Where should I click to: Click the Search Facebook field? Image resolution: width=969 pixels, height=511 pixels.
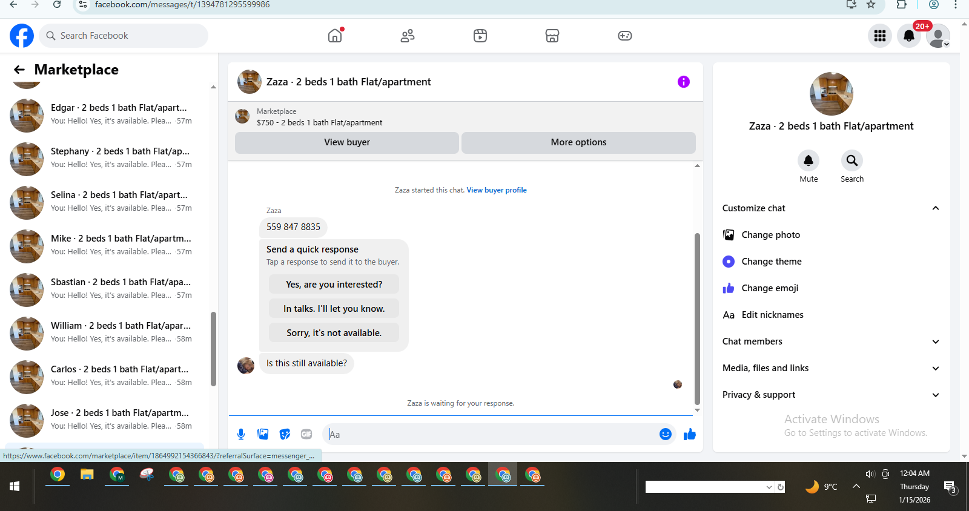tap(124, 36)
